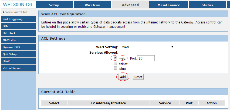
Task: Navigate to UPnP settings
Action: point(18,61)
